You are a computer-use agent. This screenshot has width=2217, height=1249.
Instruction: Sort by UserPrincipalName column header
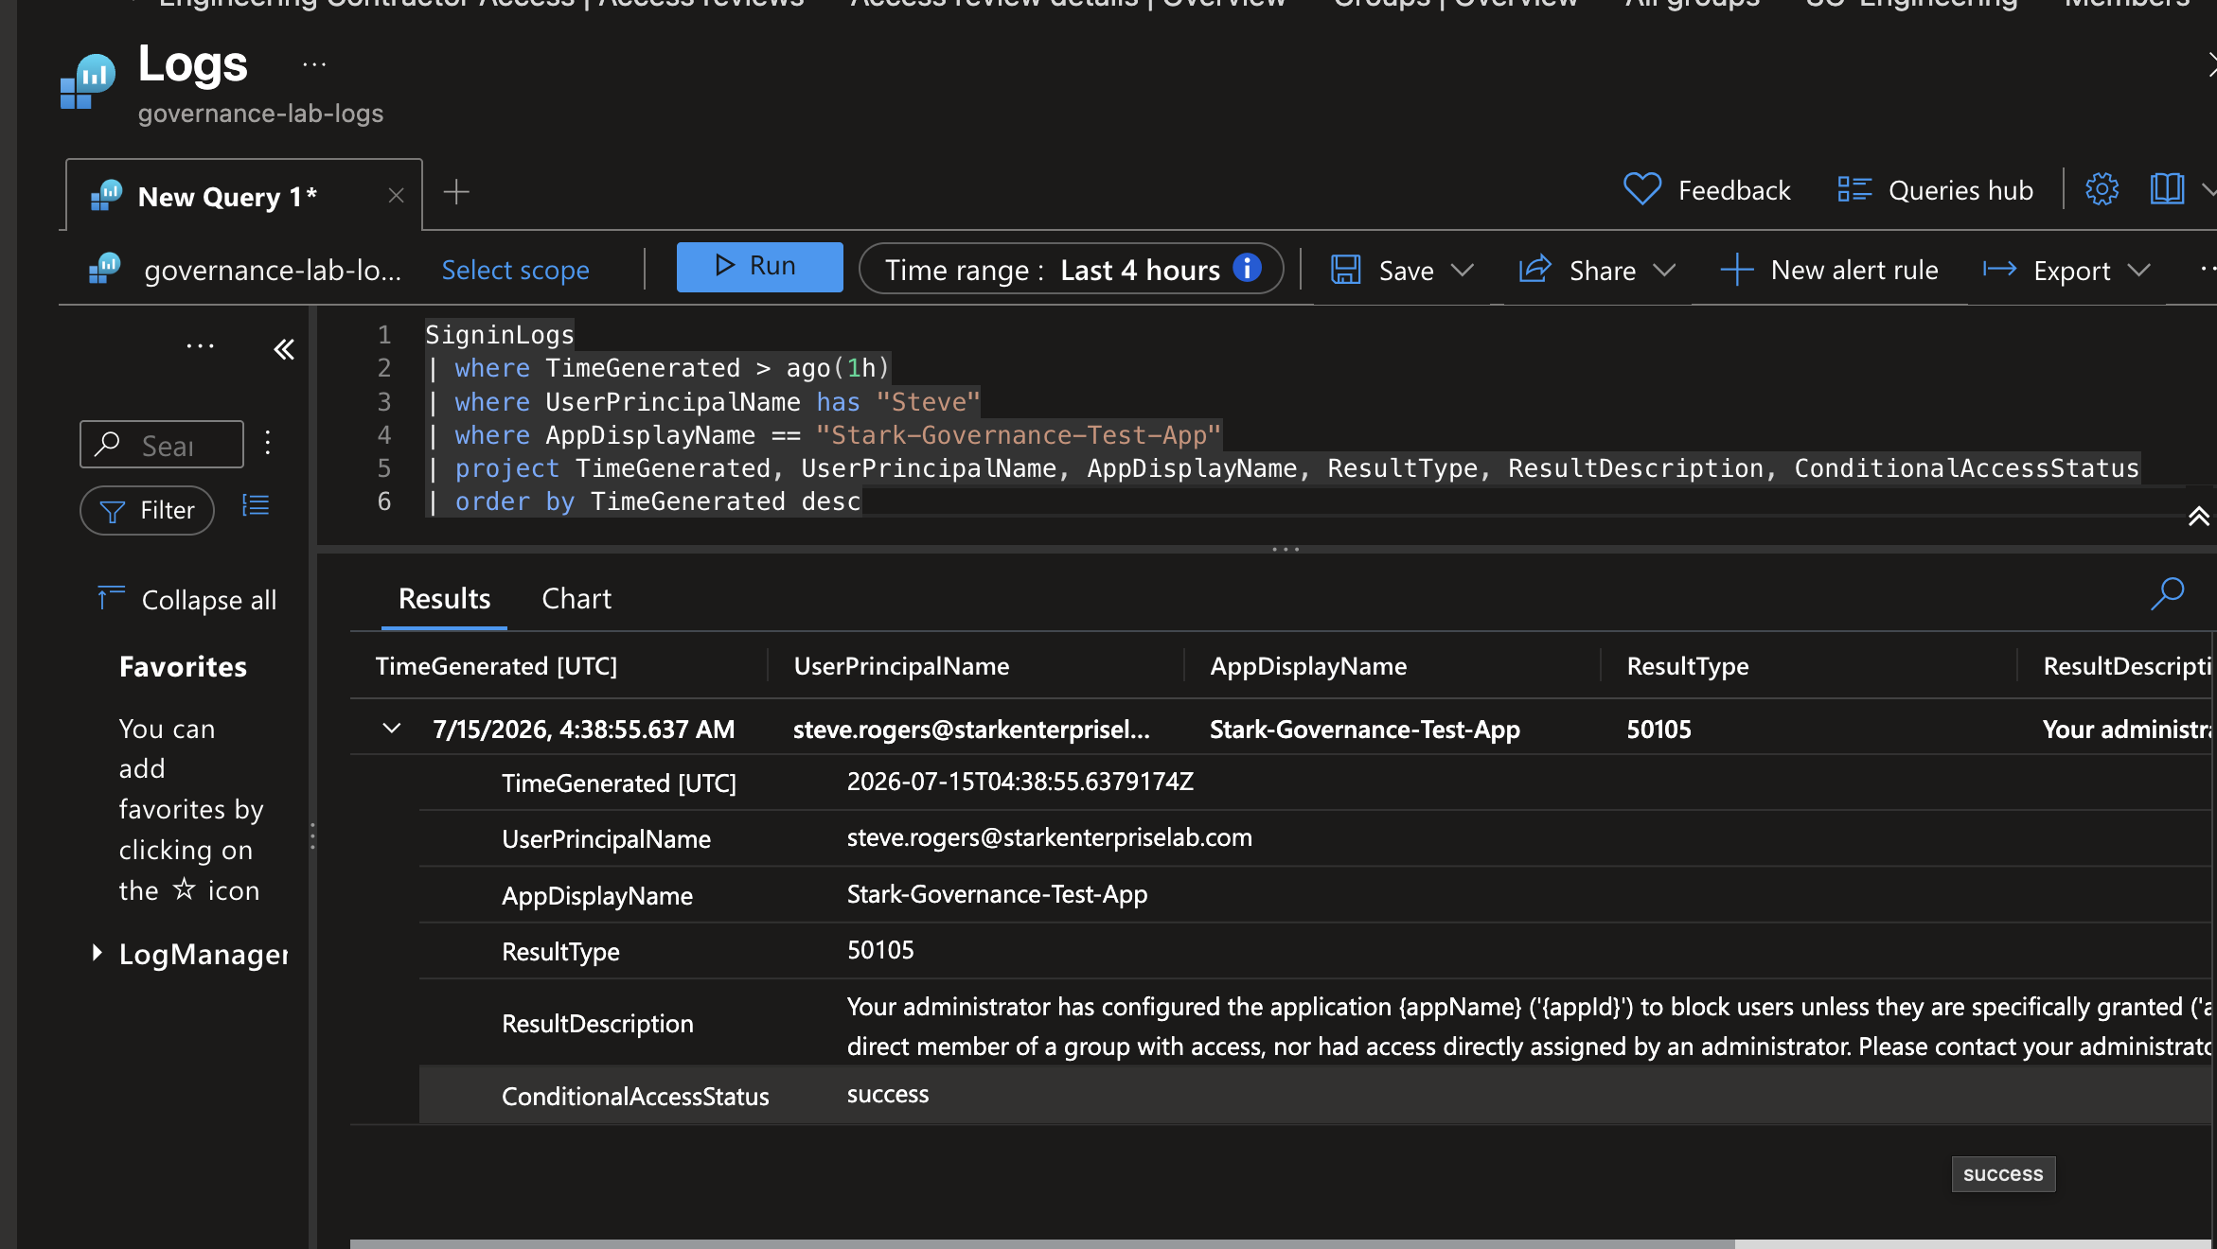(901, 666)
